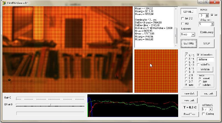The image size is (222, 123).
Task: Click the view dark button
Action: click(189, 100)
